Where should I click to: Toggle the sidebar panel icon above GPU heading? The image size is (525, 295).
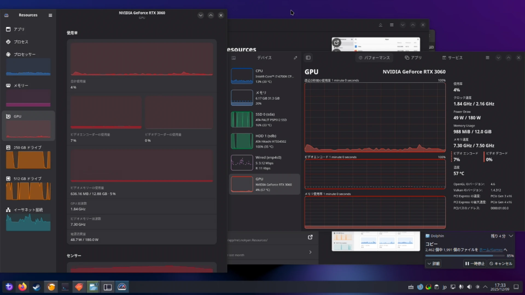tap(308, 58)
